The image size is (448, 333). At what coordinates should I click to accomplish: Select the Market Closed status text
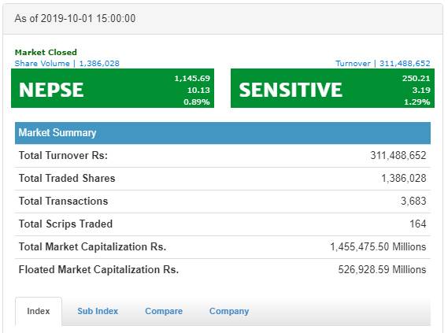tap(46, 52)
